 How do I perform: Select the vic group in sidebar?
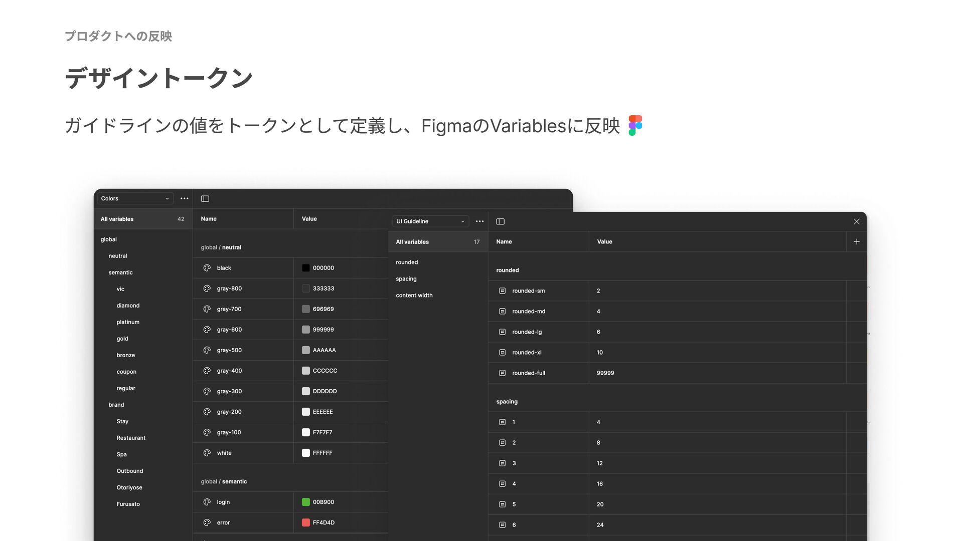click(x=120, y=289)
